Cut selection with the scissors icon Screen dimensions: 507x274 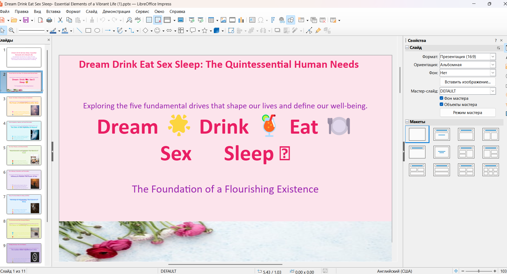click(x=60, y=20)
